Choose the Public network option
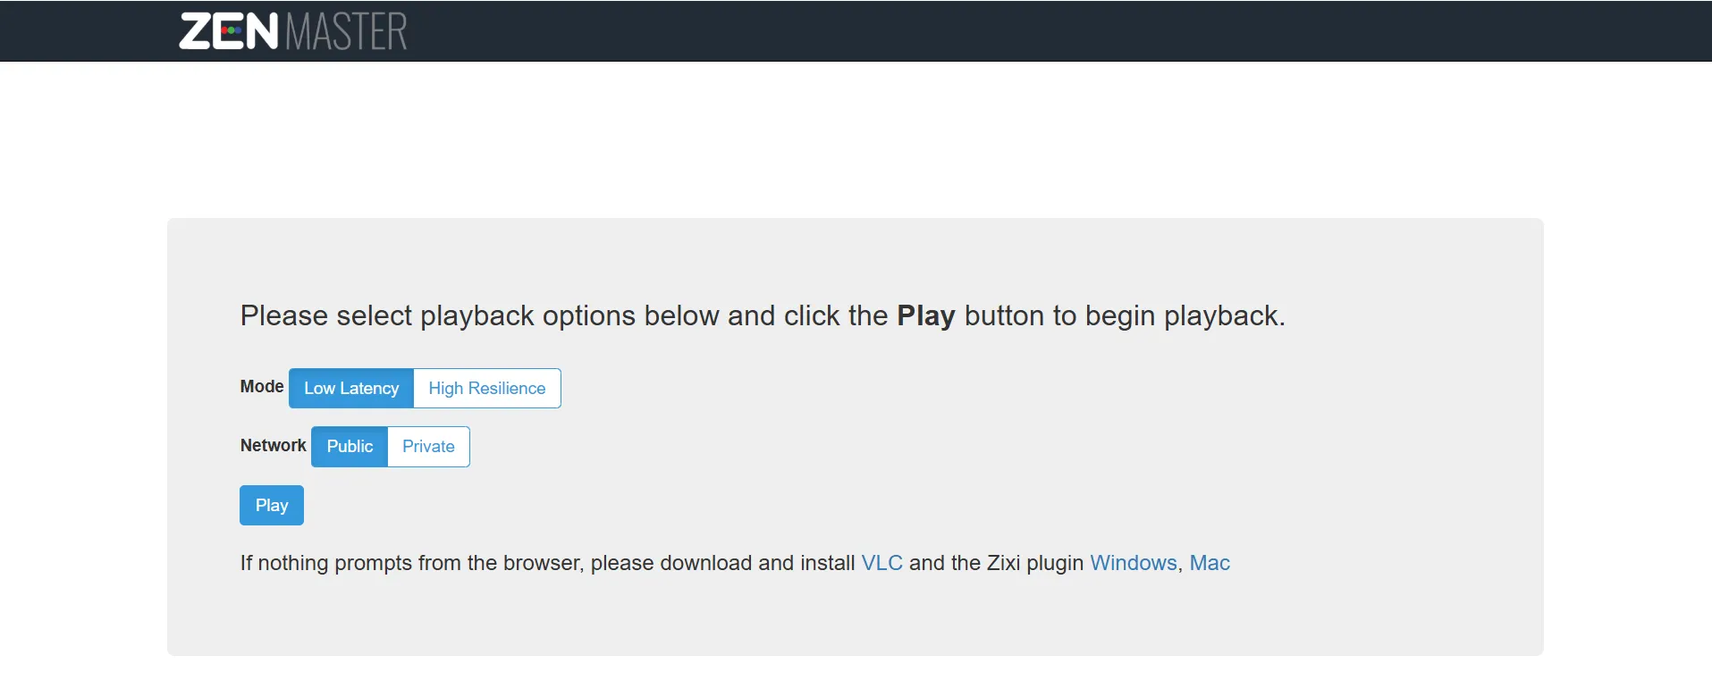 [350, 447]
